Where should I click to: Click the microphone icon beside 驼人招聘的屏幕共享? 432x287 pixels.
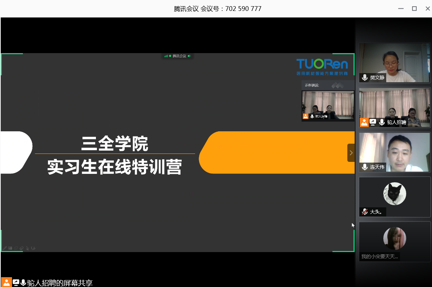pos(23,283)
